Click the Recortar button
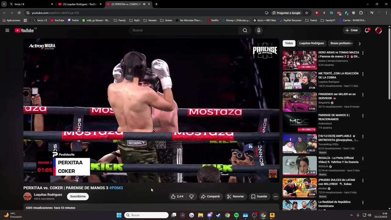Screen dimensions: 391x220 [x=235, y=196]
